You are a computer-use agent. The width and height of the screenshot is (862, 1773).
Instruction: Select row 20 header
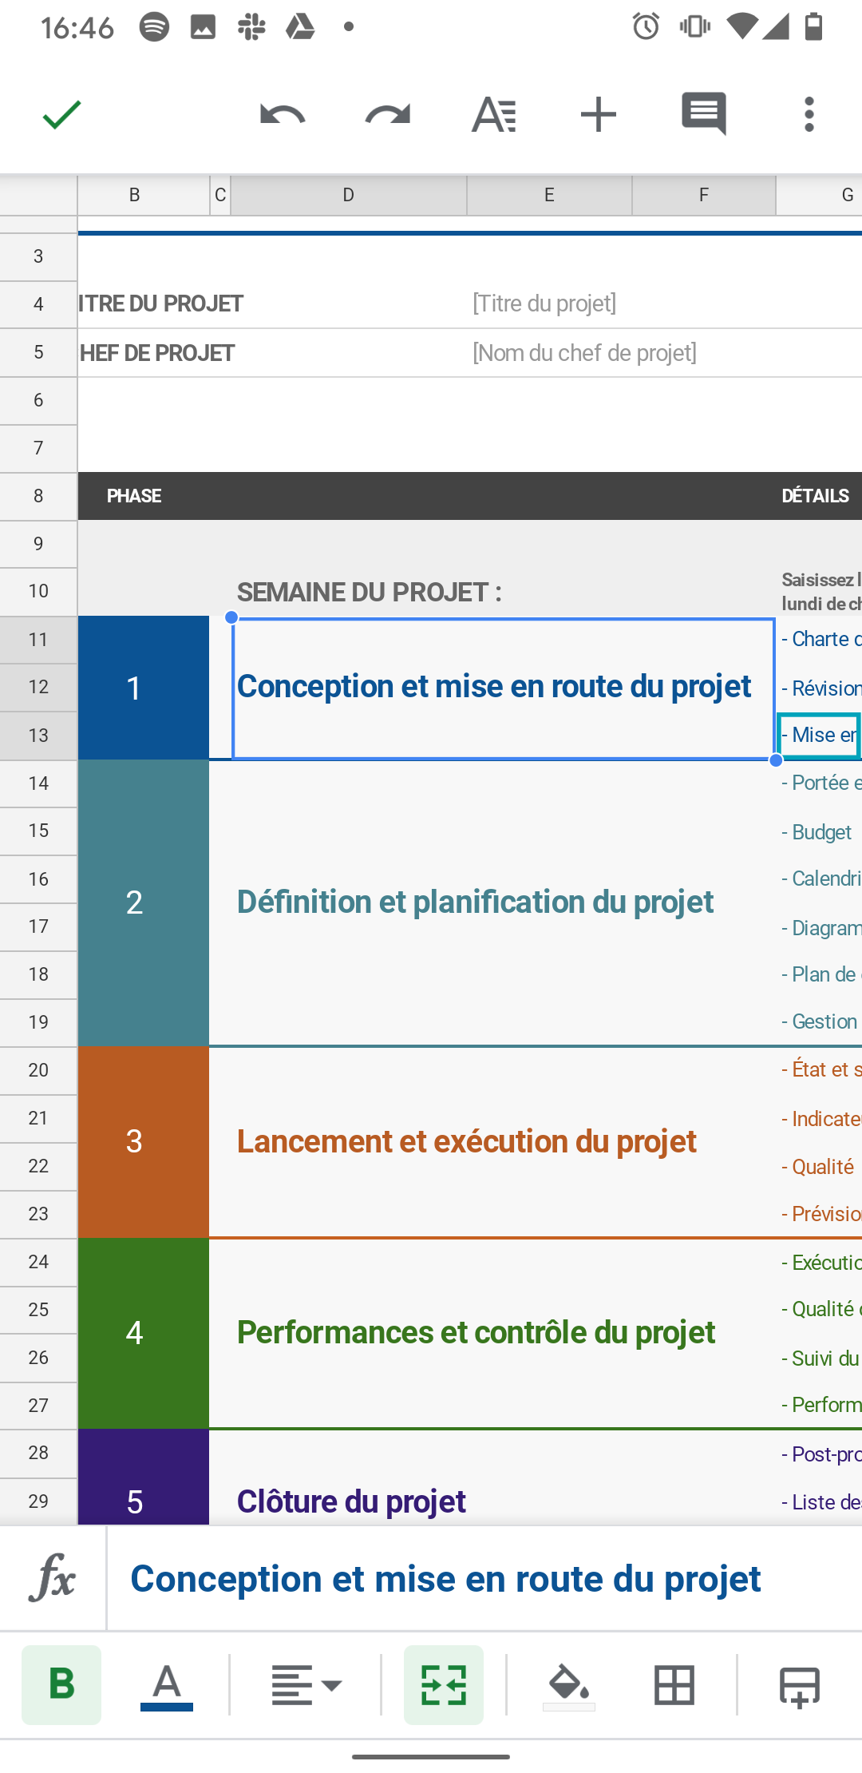[38, 1070]
